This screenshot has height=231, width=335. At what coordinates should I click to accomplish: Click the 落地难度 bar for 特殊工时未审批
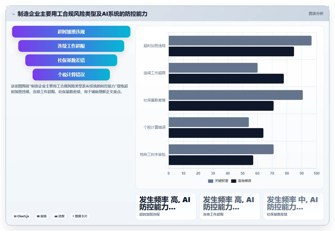point(211,160)
